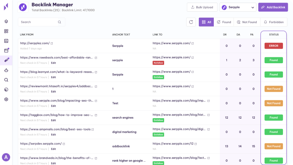Open external icon beside serpple.com/12 link
Image resolution: width=293 pixels, height=165 pixels.
[x=195, y=144]
